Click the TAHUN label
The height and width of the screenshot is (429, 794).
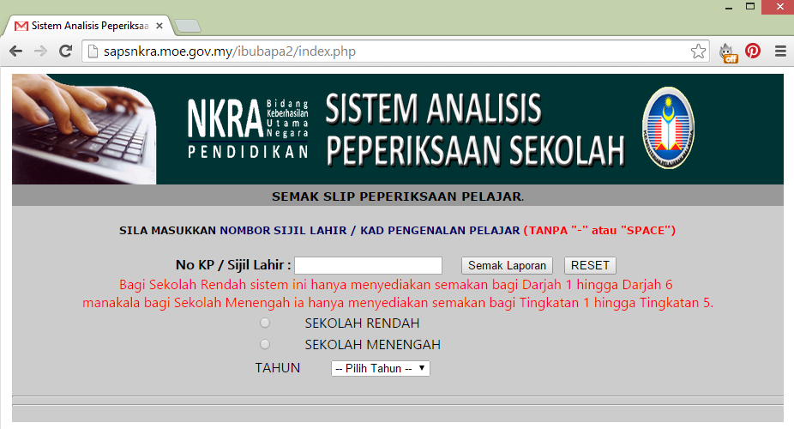coord(278,368)
